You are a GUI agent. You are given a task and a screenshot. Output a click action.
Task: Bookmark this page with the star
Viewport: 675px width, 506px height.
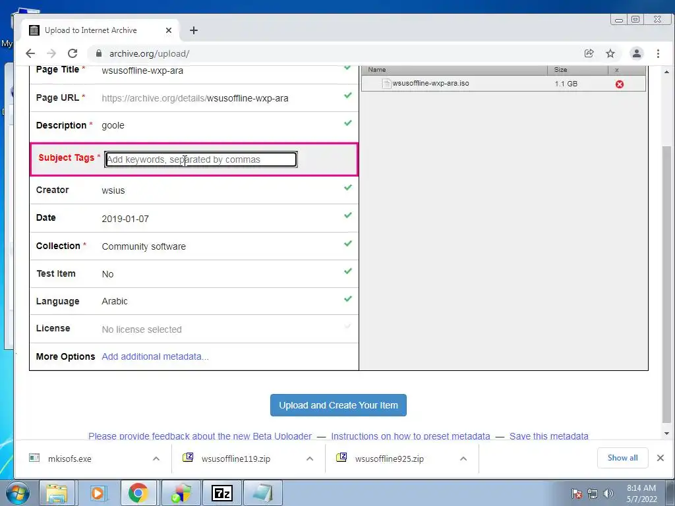coord(610,53)
